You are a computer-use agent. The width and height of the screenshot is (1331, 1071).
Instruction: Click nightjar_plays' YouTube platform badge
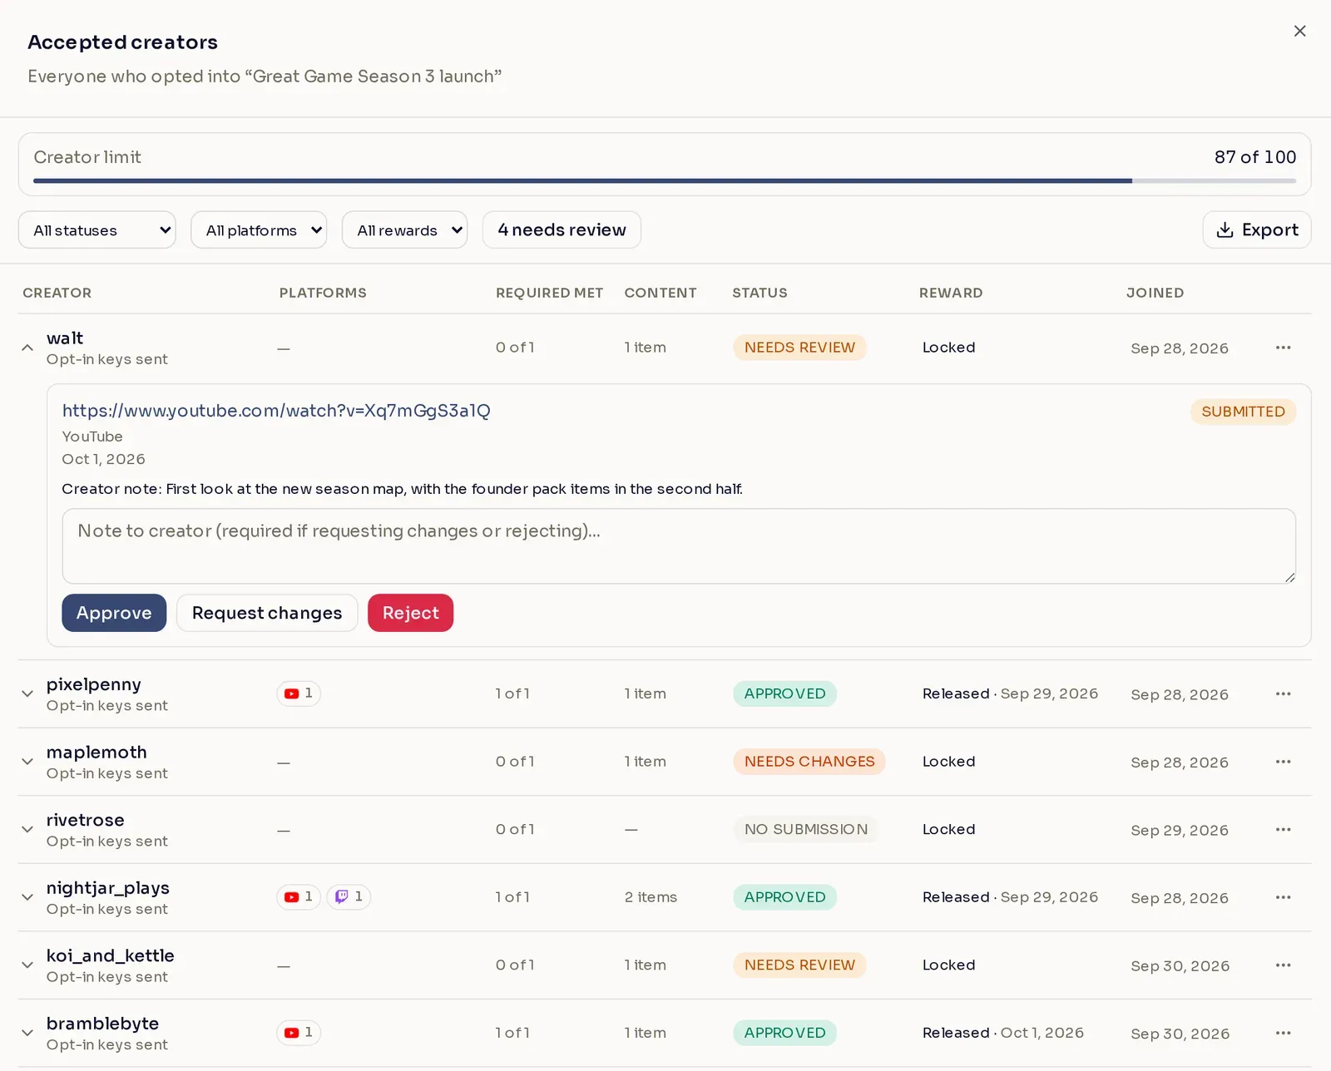[299, 897]
